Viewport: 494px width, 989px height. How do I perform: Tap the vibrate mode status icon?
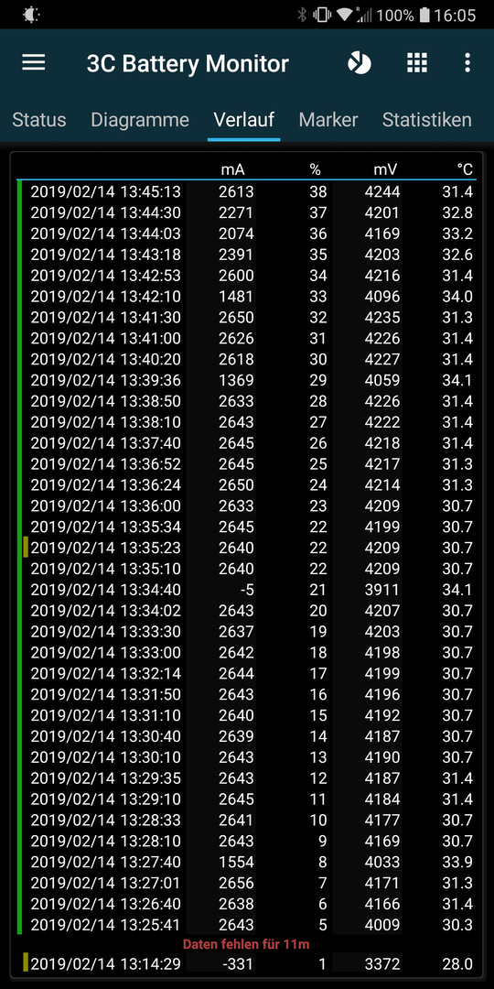322,15
